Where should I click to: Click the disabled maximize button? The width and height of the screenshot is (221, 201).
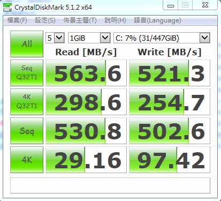tap(185, 5)
